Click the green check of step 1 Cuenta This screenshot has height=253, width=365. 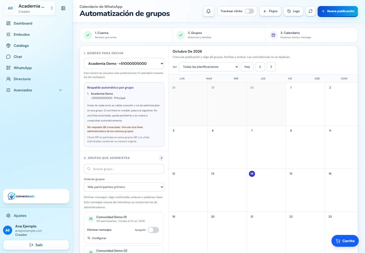(x=88, y=35)
